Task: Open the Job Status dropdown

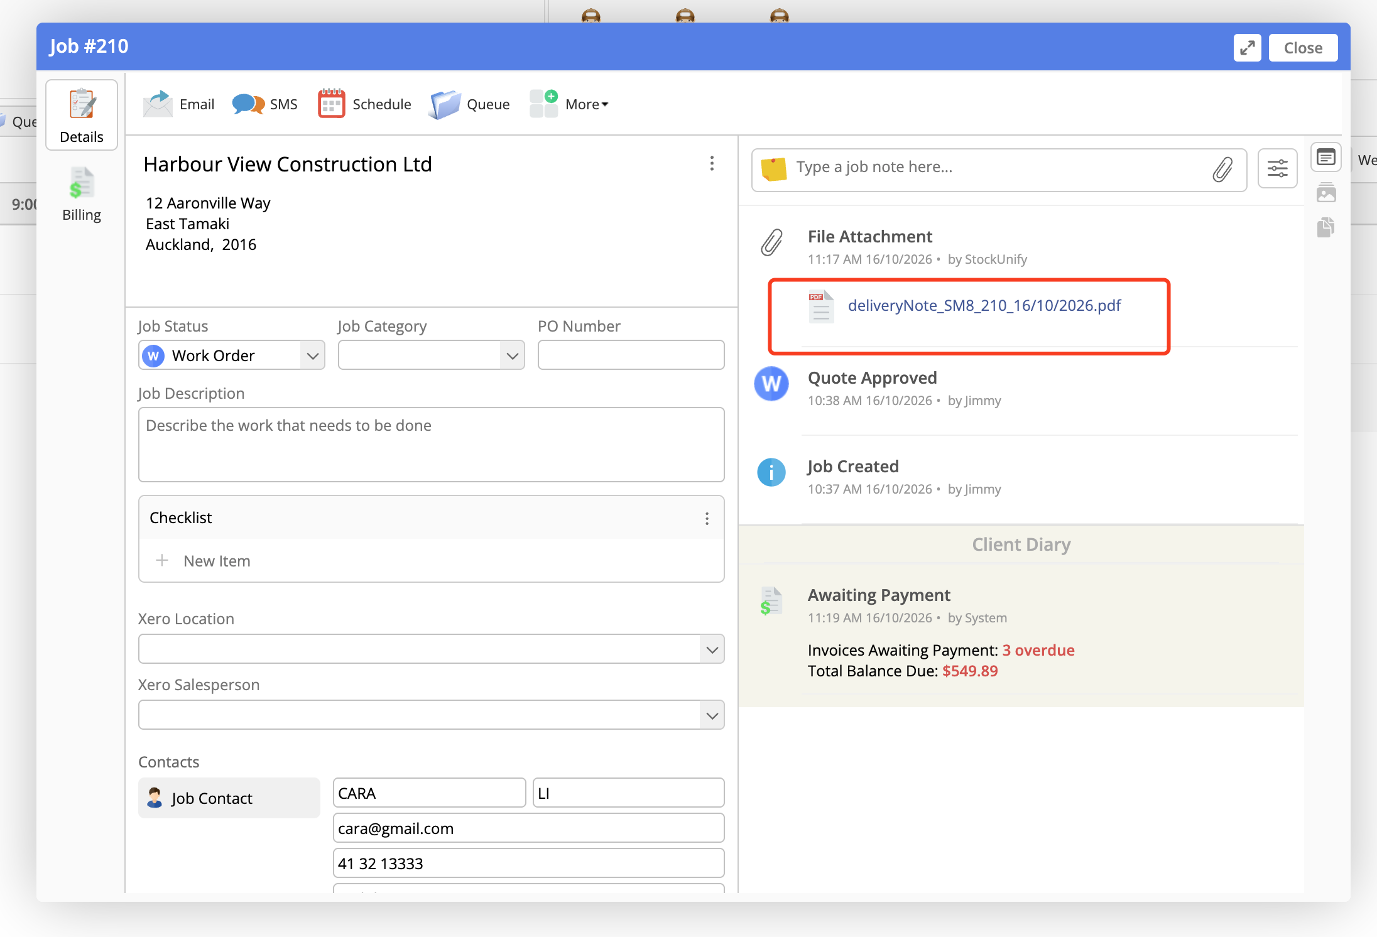Action: [x=231, y=355]
